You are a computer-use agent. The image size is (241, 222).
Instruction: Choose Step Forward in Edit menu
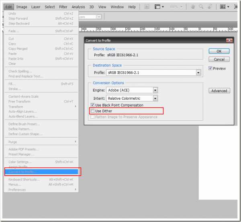click(41, 18)
